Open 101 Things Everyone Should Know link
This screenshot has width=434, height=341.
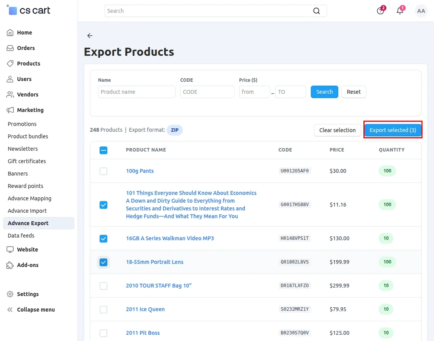tap(191, 205)
